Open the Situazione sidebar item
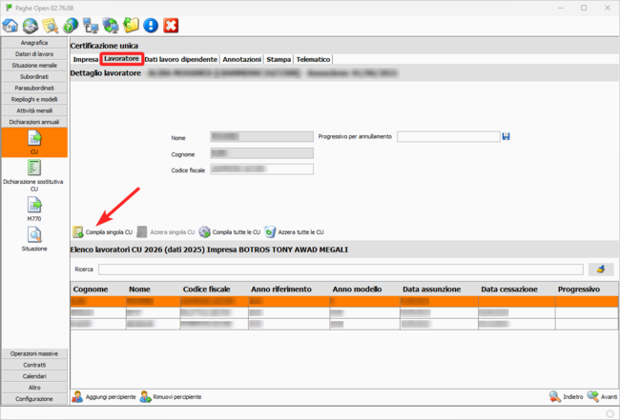 [x=34, y=238]
